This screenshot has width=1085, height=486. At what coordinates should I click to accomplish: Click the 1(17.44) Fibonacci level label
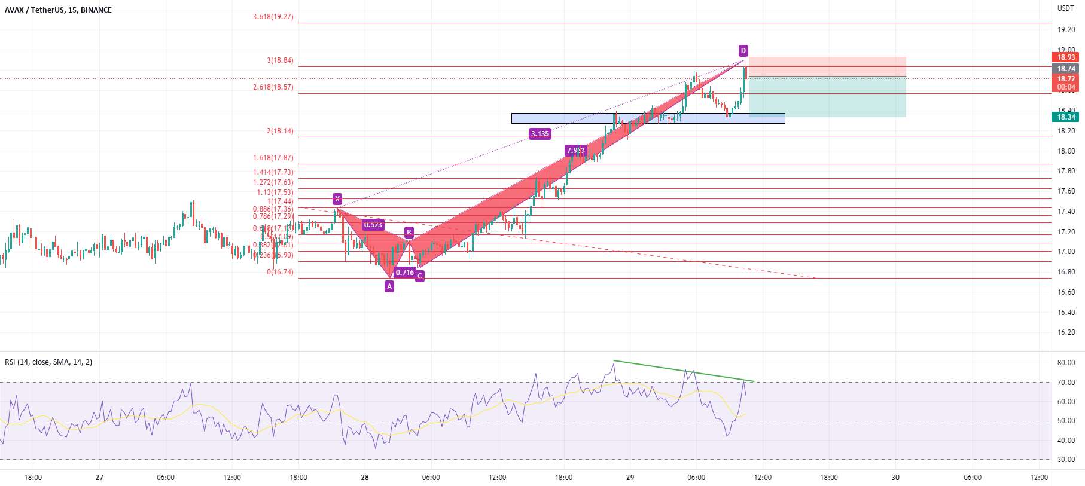click(x=280, y=201)
